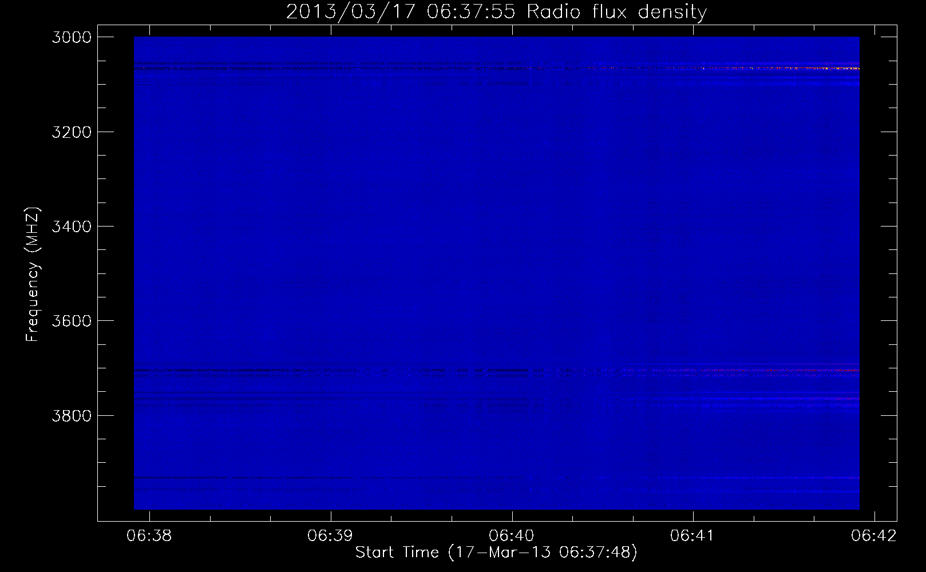Click the 'Frequency (MHZ)' axis label
The width and height of the screenshot is (926, 572).
[33, 274]
